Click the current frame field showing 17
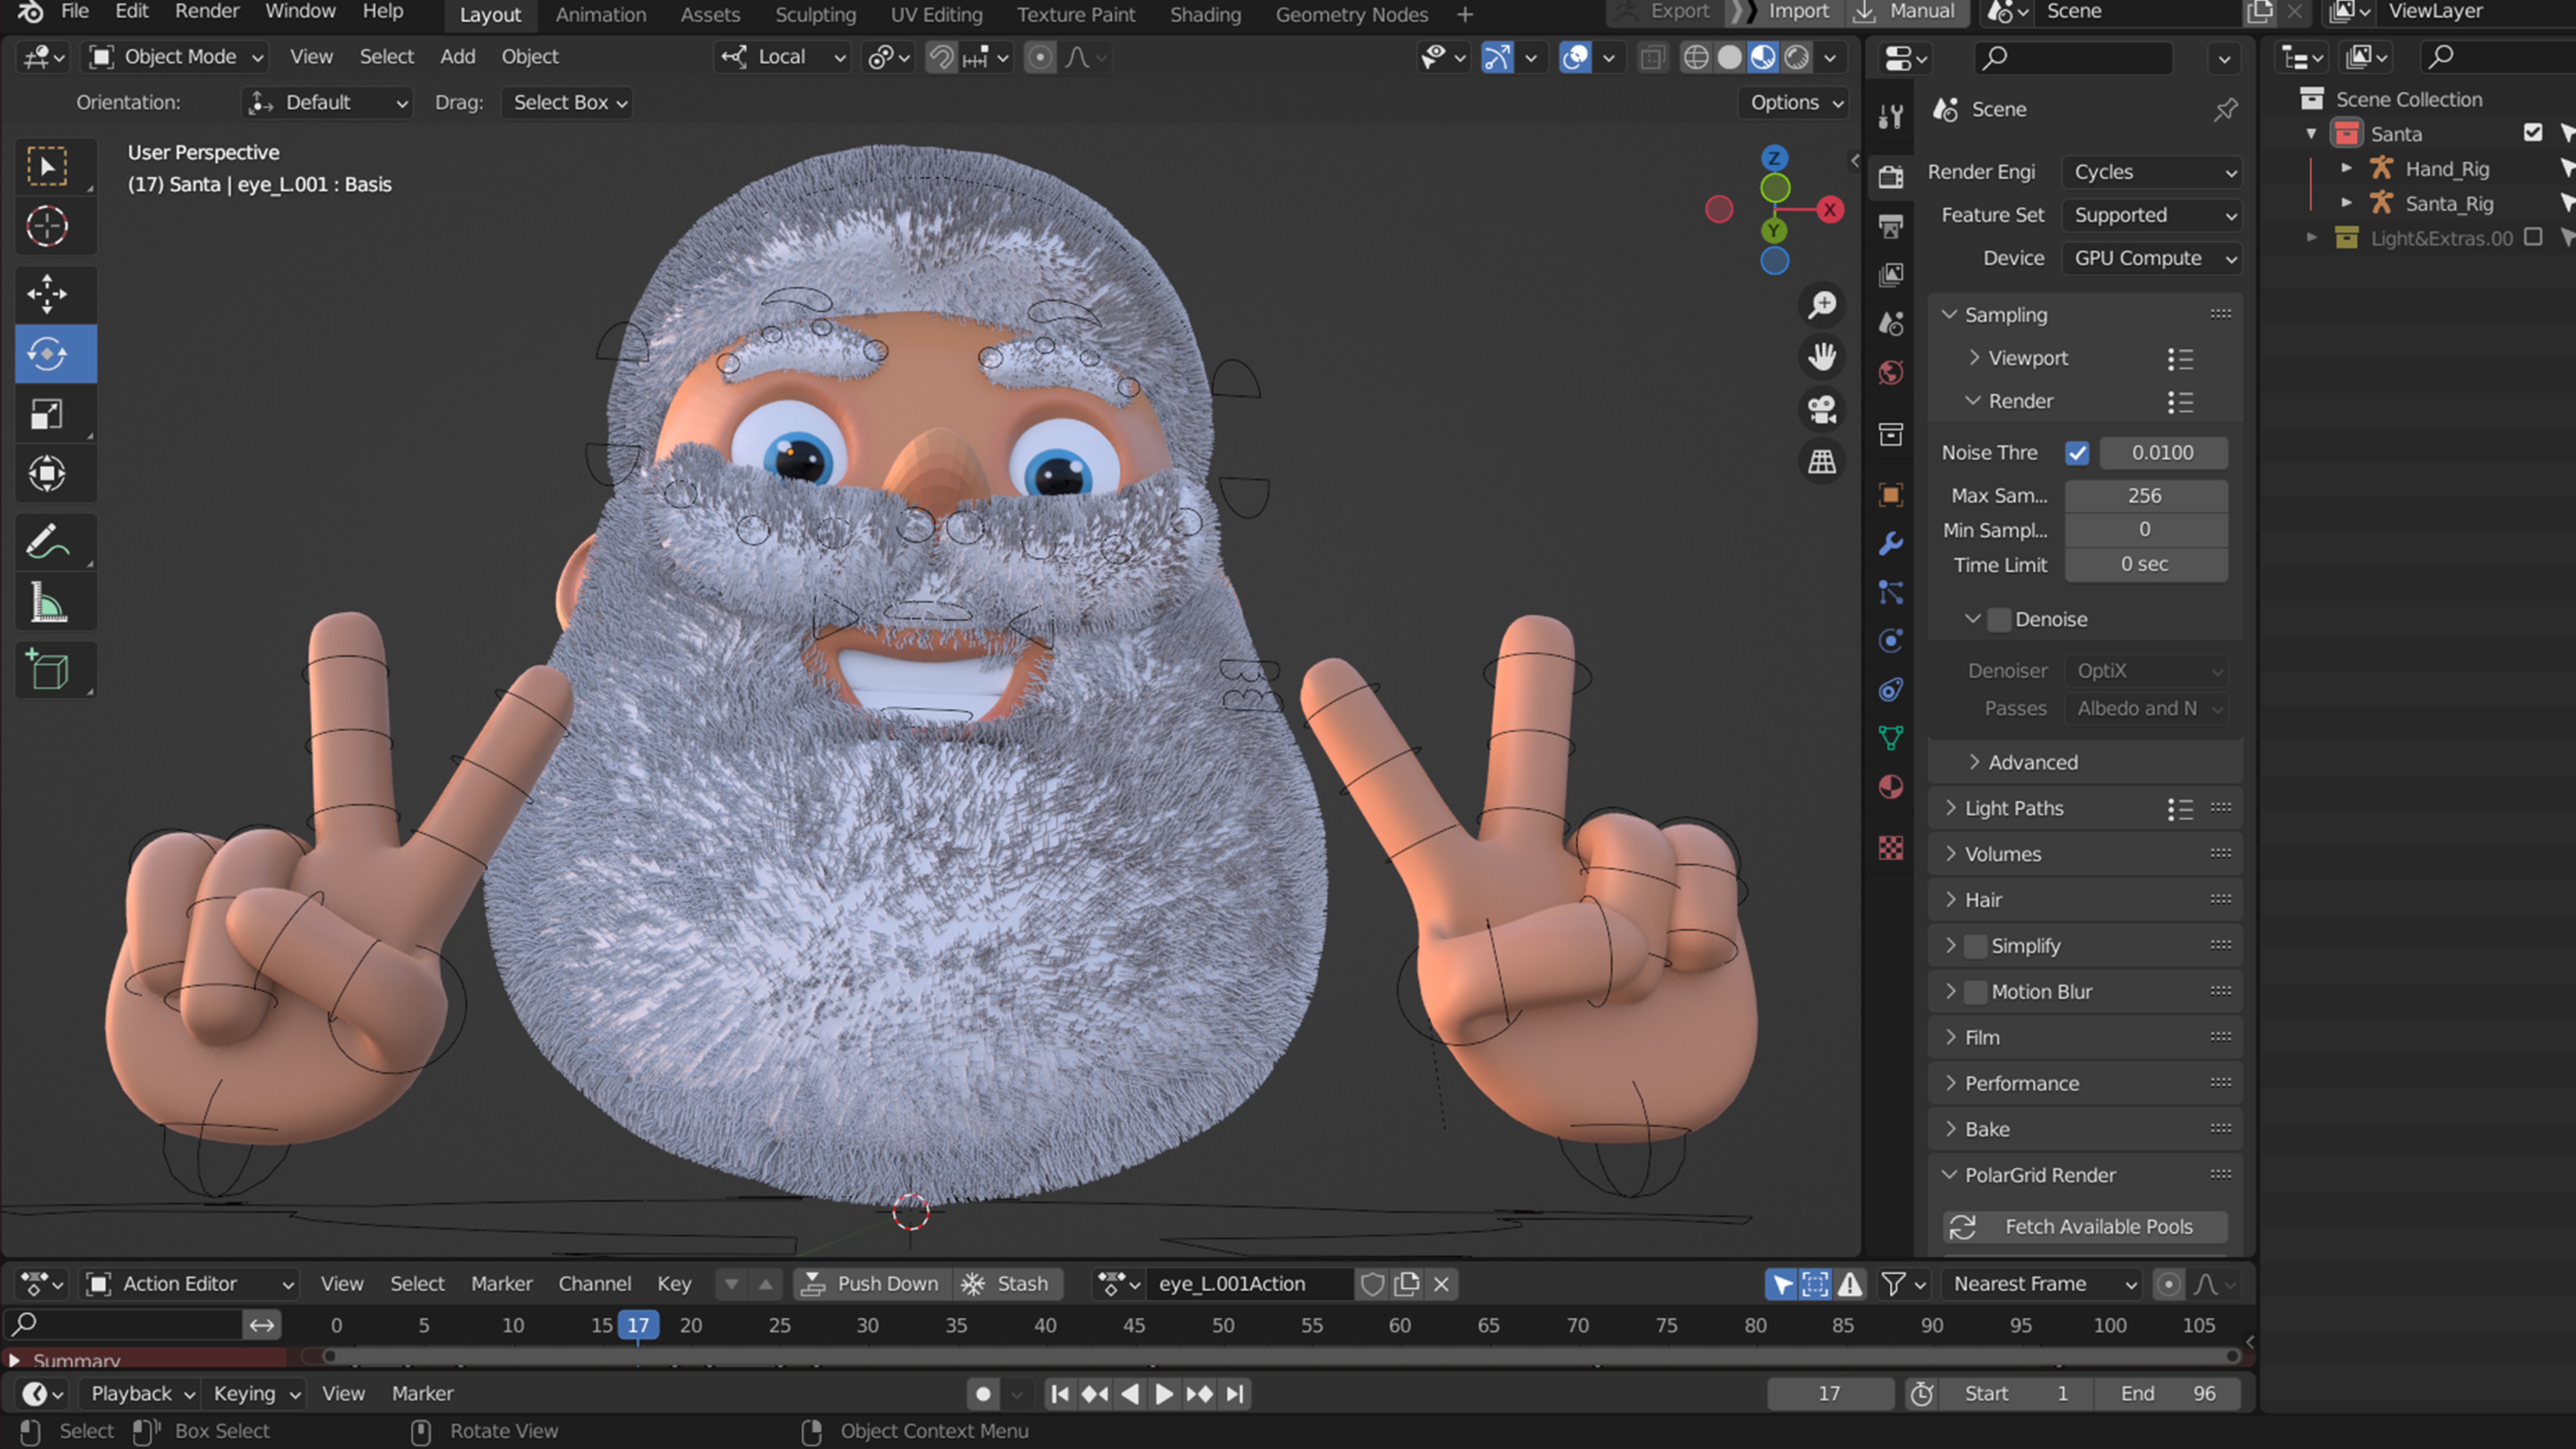This screenshot has height=1449, width=2576. click(1830, 1394)
